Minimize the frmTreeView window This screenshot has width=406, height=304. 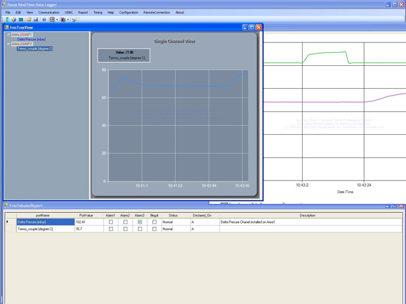coord(246,27)
